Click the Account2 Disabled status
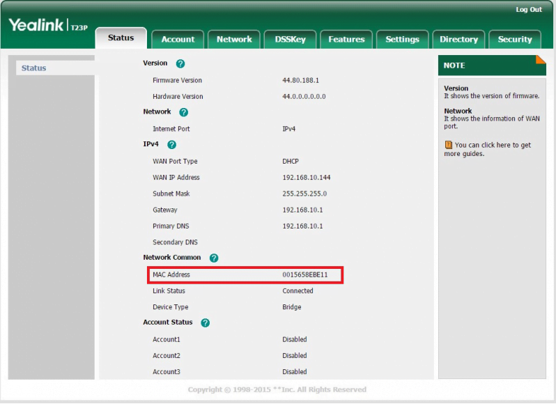This screenshot has height=404, width=556. [294, 356]
